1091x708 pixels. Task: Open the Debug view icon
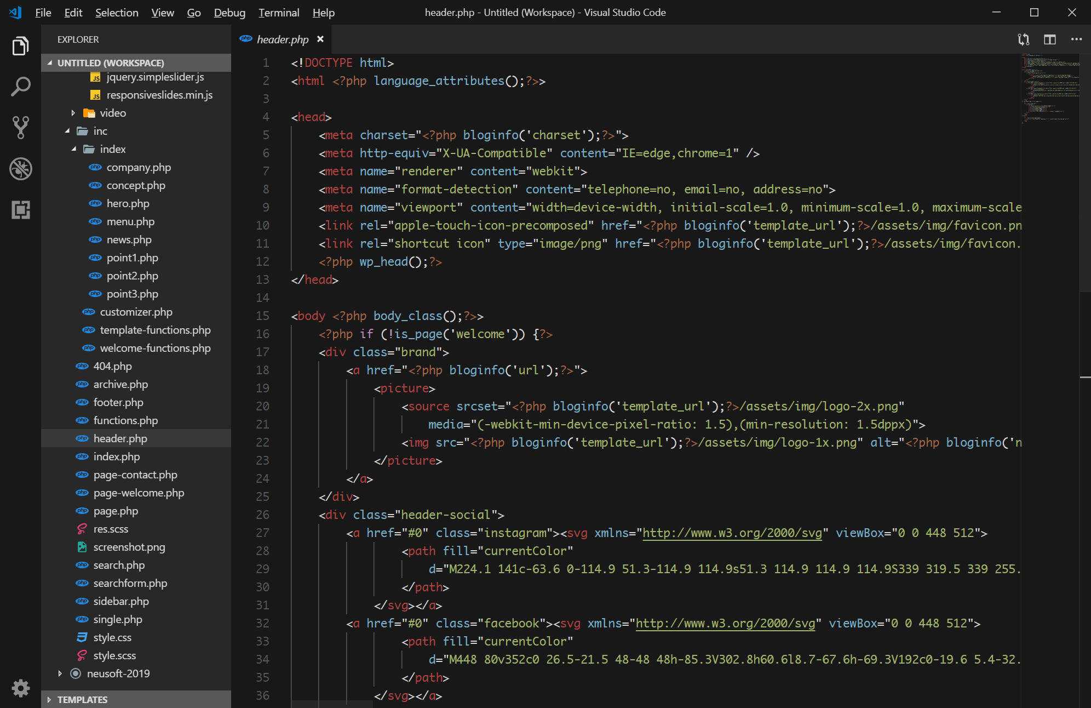20,169
